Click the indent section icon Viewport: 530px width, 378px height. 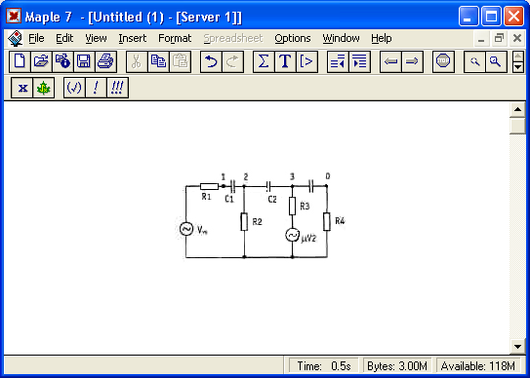(x=359, y=61)
